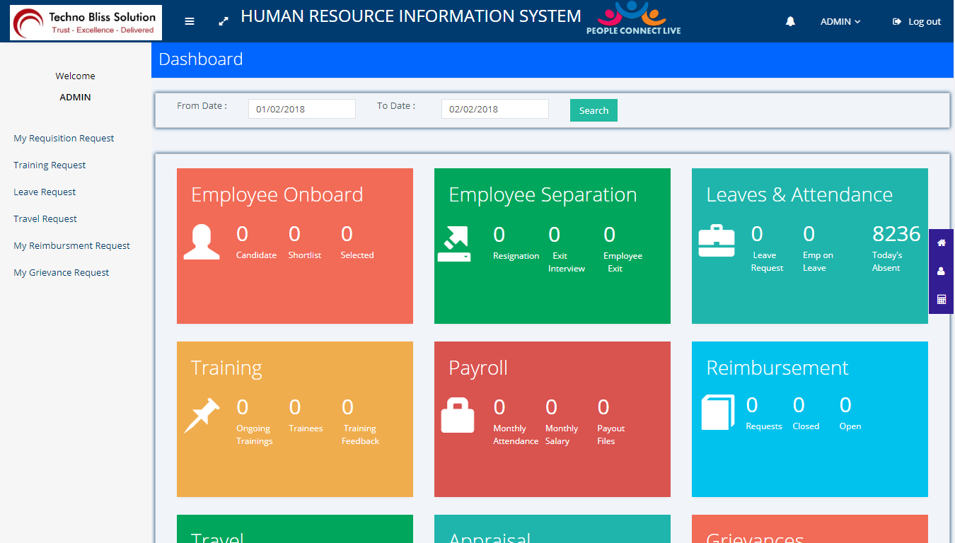The width and height of the screenshot is (955, 543).
Task: Click the Payroll card title
Action: click(478, 368)
